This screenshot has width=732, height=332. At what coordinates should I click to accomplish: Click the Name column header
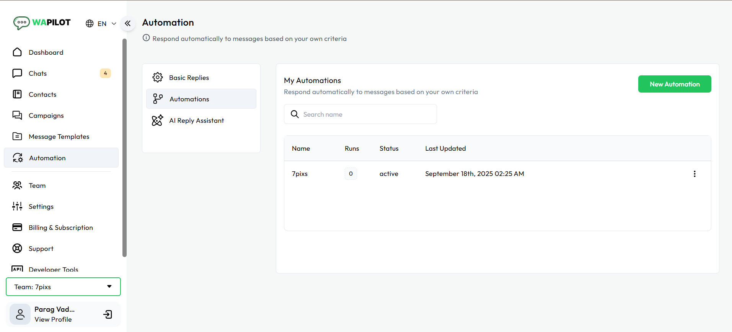pyautogui.click(x=301, y=148)
